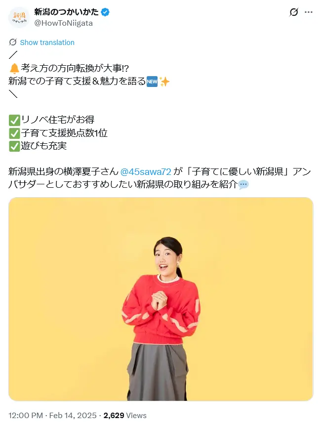Image resolution: width=322 pixels, height=426 pixels.
Task: Open the photo of woman in red sweater
Action: click(x=161, y=299)
